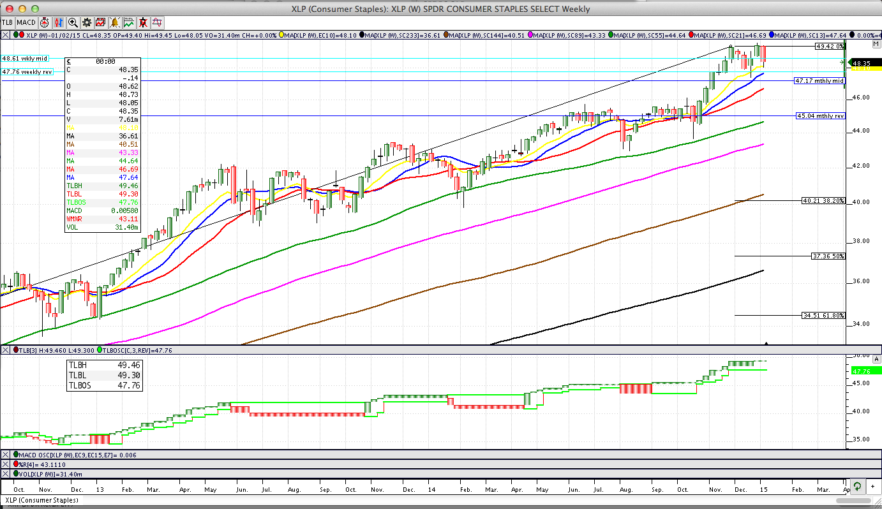Click red SC21 moving average marker

point(690,35)
